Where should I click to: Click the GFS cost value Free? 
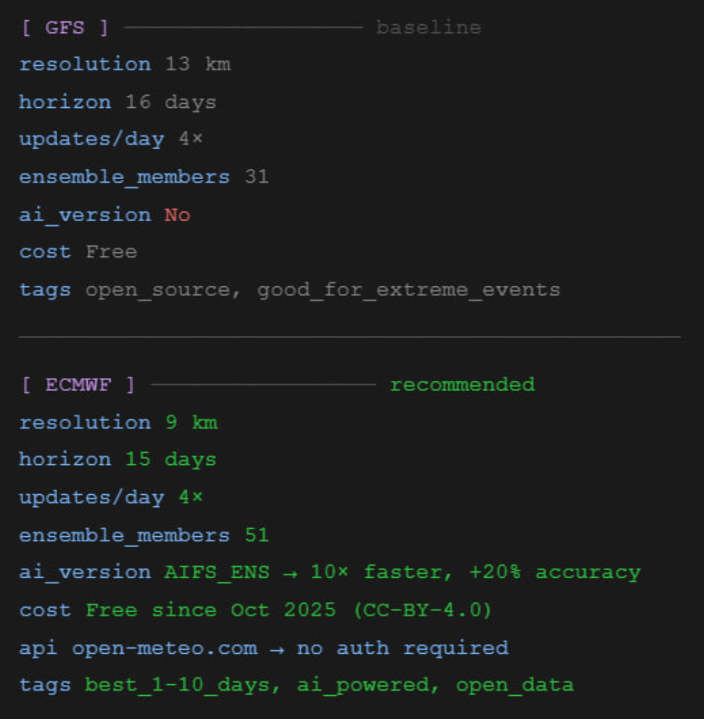(111, 252)
